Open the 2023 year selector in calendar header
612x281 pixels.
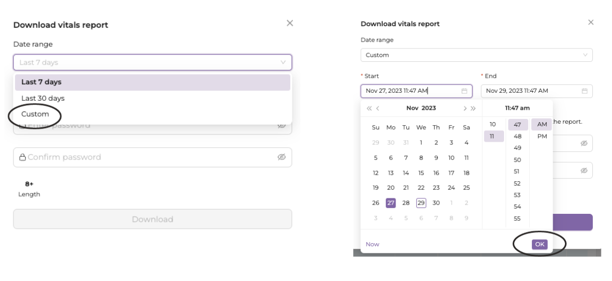pyautogui.click(x=429, y=108)
